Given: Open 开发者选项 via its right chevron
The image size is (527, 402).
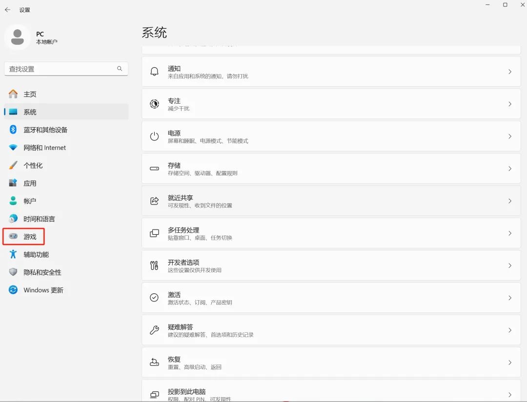Looking at the screenshot, I should pyautogui.click(x=510, y=266).
